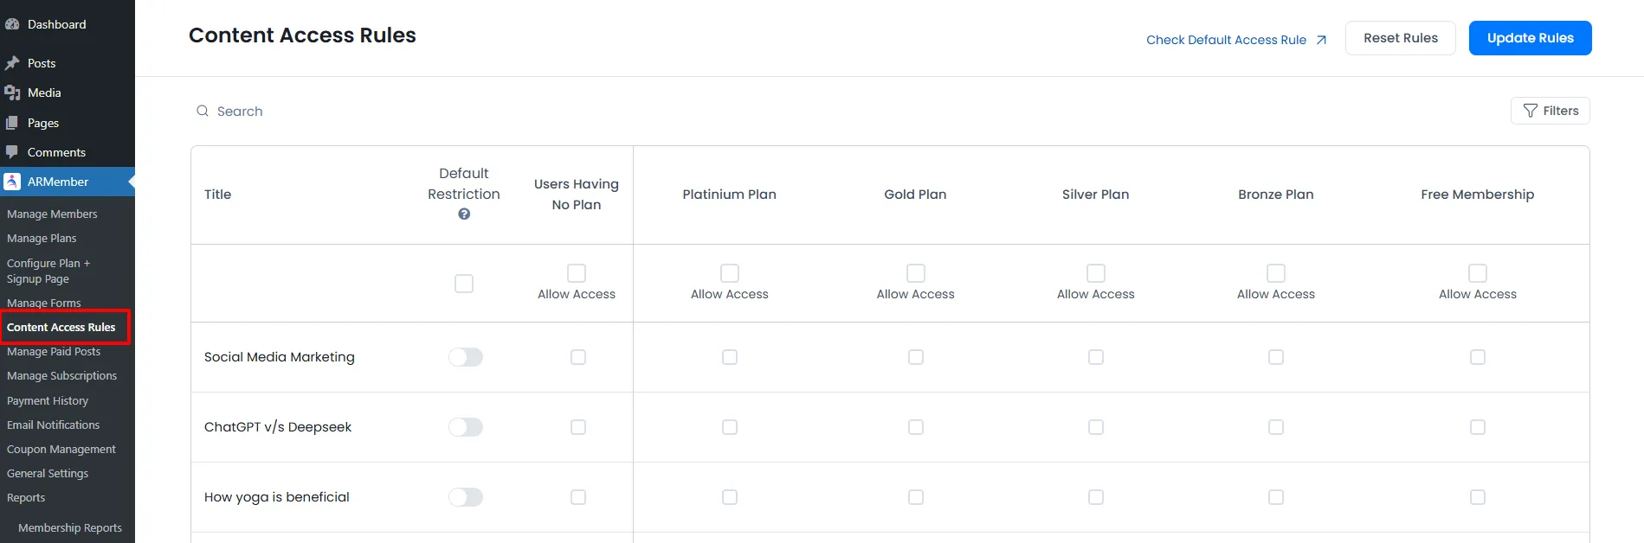Open the Filters dropdown
The height and width of the screenshot is (543, 1644).
[1550, 111]
